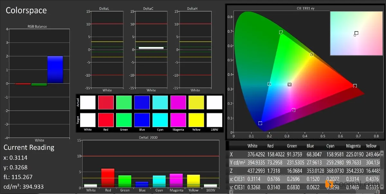The height and width of the screenshot is (194, 386).
Task: Click the red primary marker on CIE chart
Action: pyautogui.click(x=355, y=86)
